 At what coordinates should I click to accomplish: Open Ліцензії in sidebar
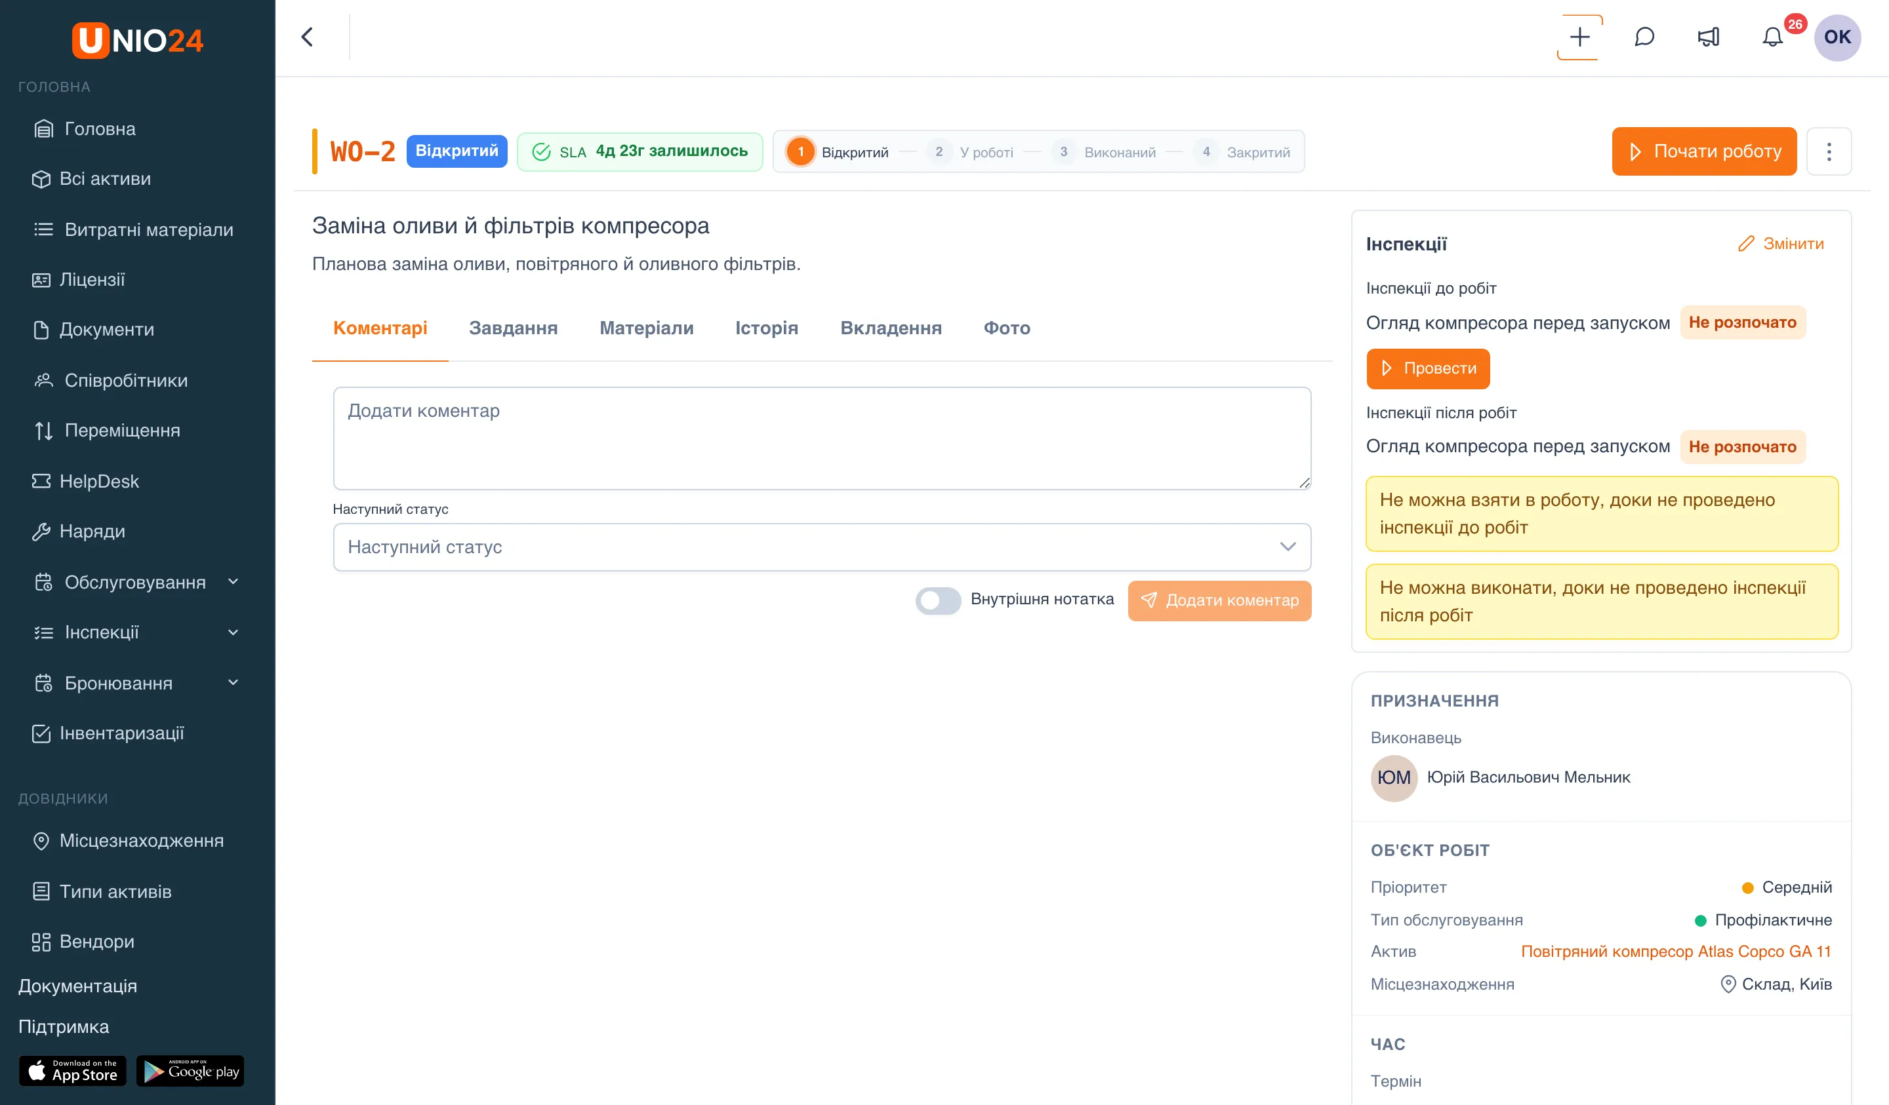click(78, 279)
